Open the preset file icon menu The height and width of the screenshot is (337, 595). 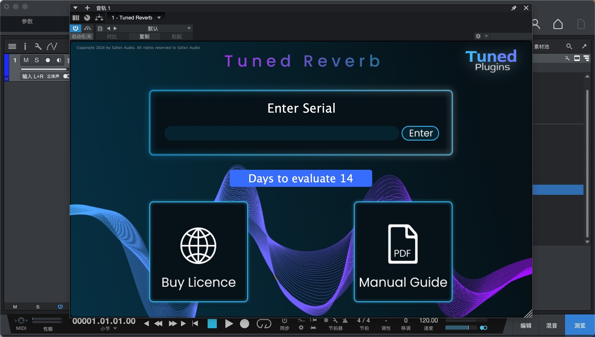tap(100, 28)
